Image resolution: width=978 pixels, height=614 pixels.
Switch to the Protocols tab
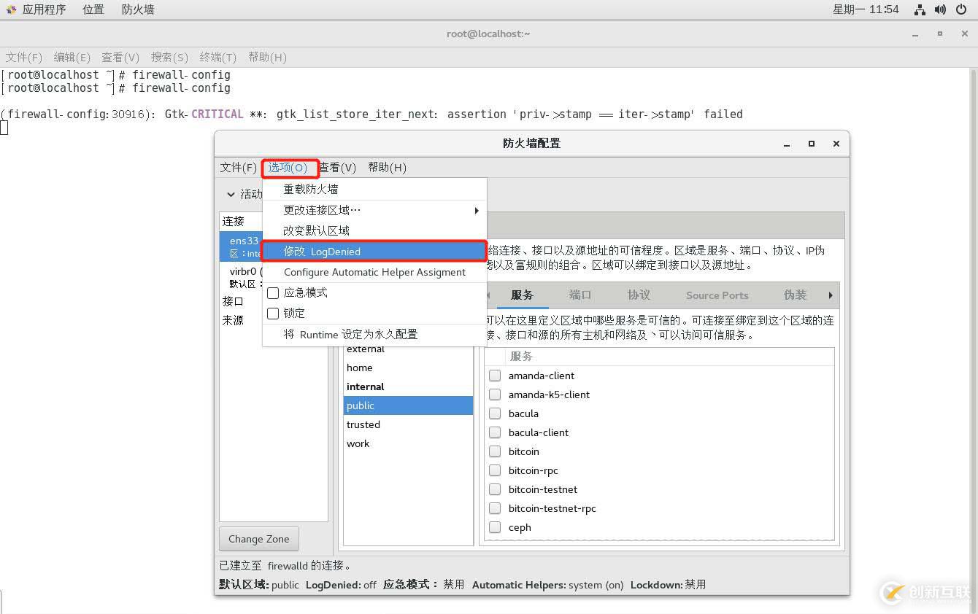pyautogui.click(x=639, y=295)
